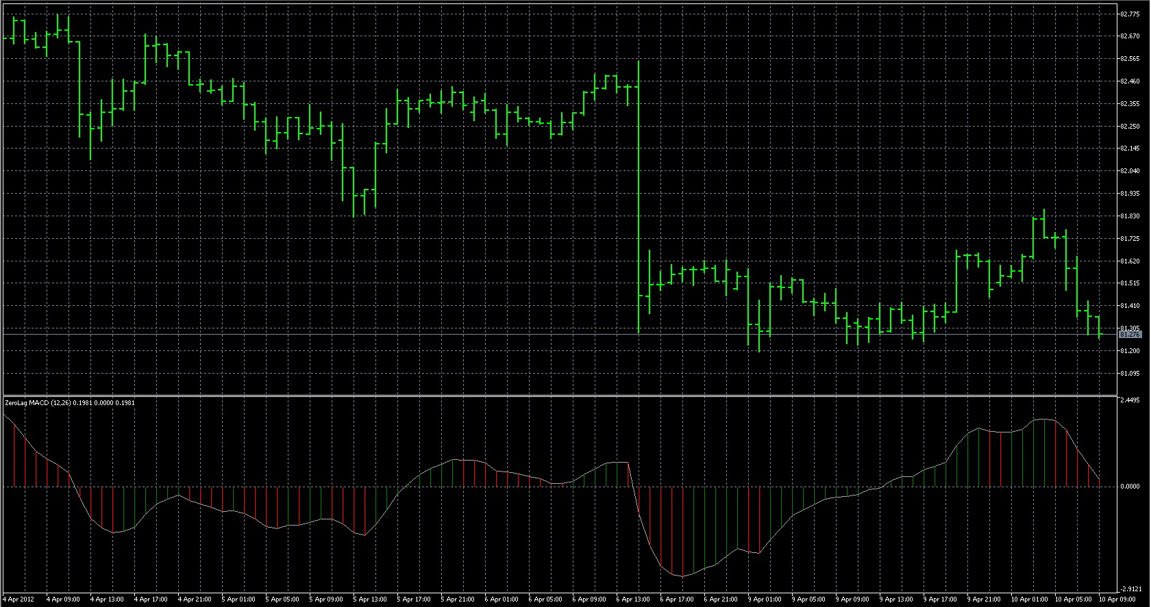Click the 82.040 price axis label
1151x607 pixels.
pos(1130,171)
